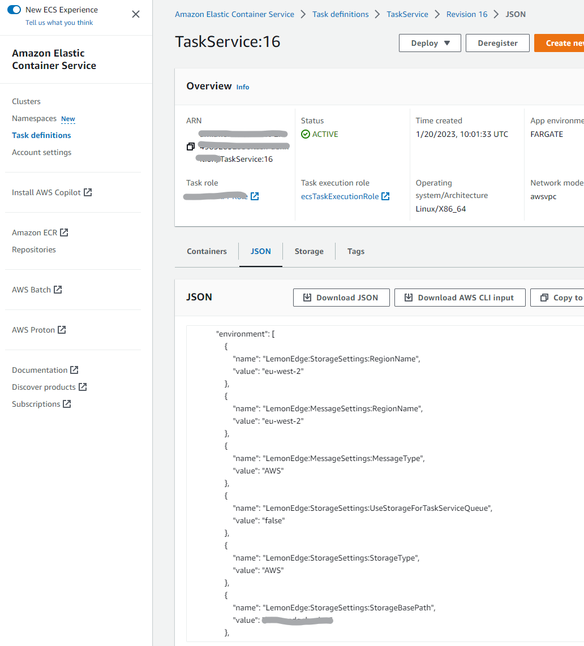Click the Amazon ECR external link icon
The image size is (584, 646).
point(64,232)
